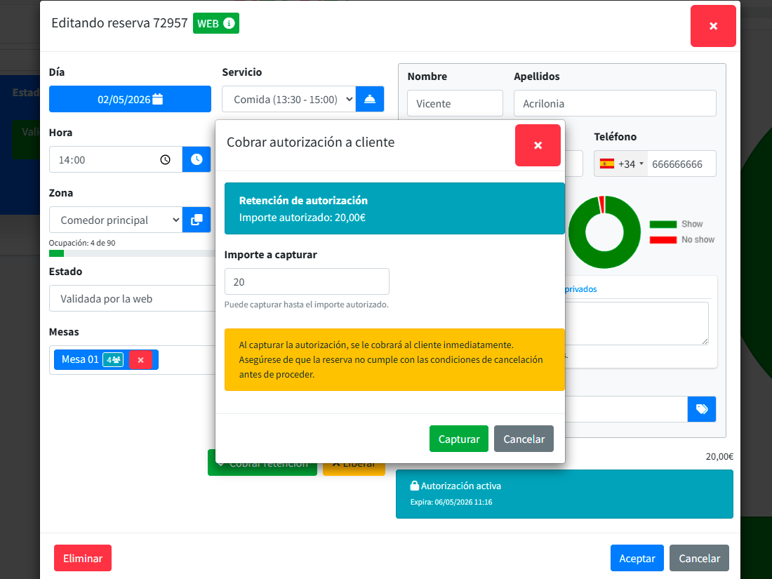Click the notes textarea on right
The width and height of the screenshot is (772, 579).
point(637,323)
